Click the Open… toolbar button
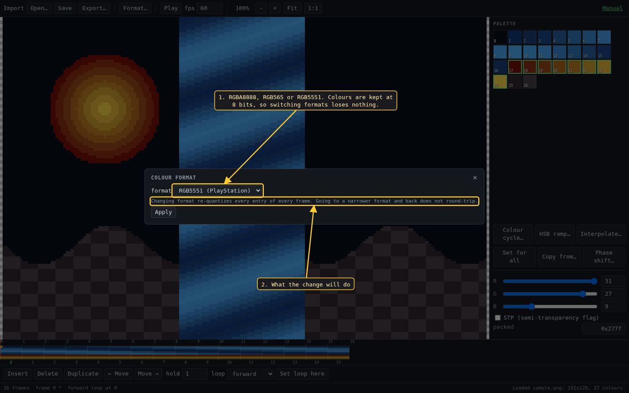The width and height of the screenshot is (629, 393). click(39, 8)
